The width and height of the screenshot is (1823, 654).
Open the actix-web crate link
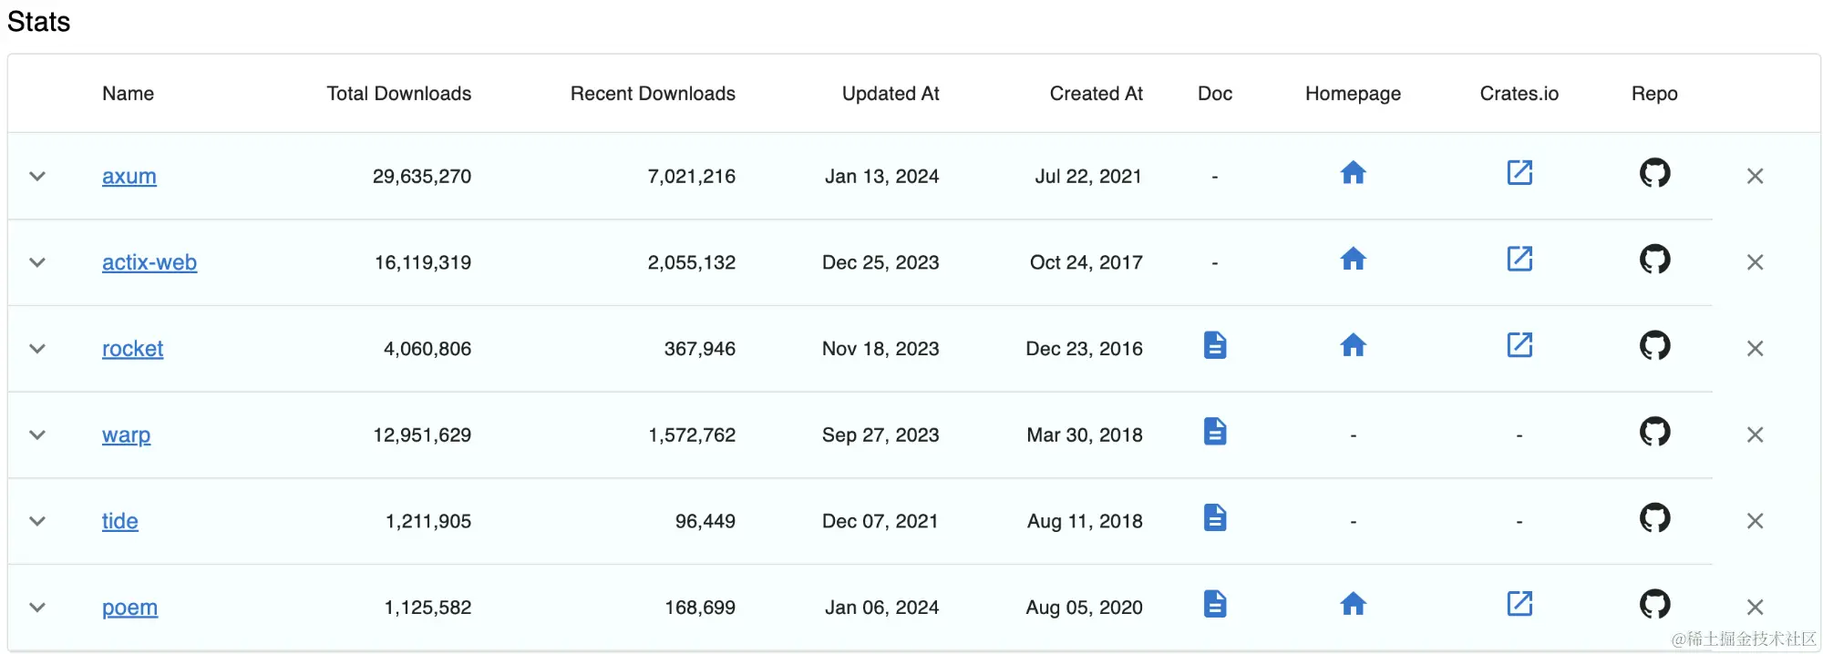(x=149, y=262)
